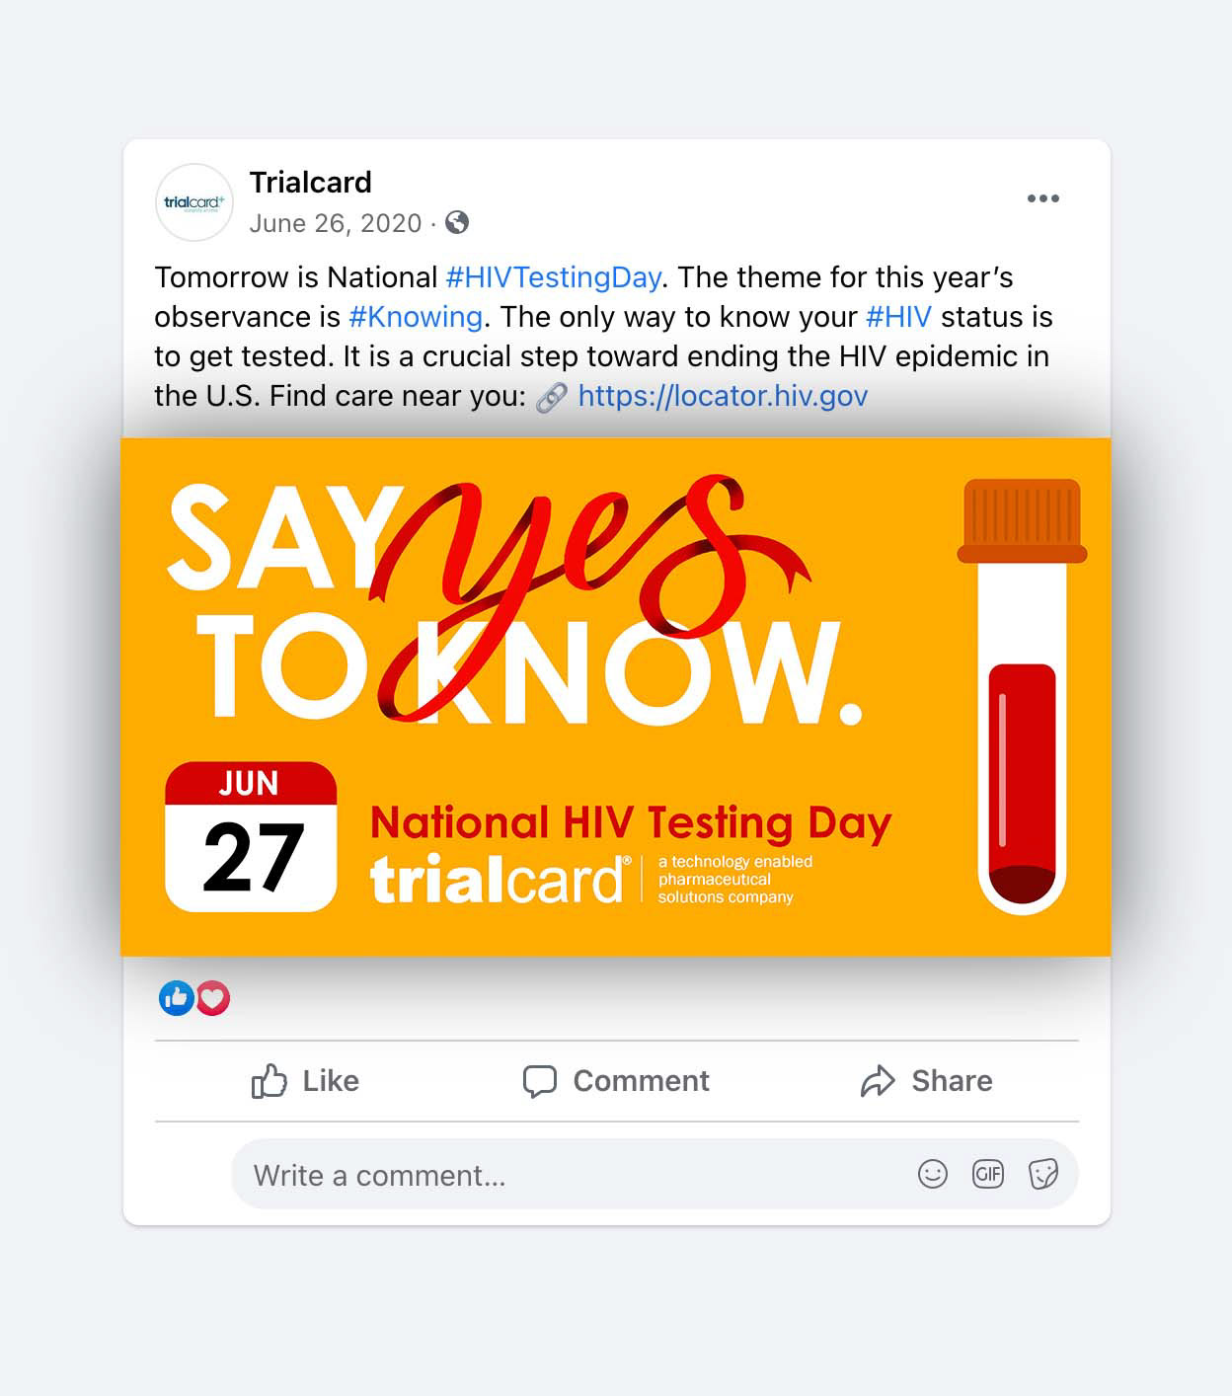Click the red heart reaction icon
1232x1396 pixels.
coord(212,998)
